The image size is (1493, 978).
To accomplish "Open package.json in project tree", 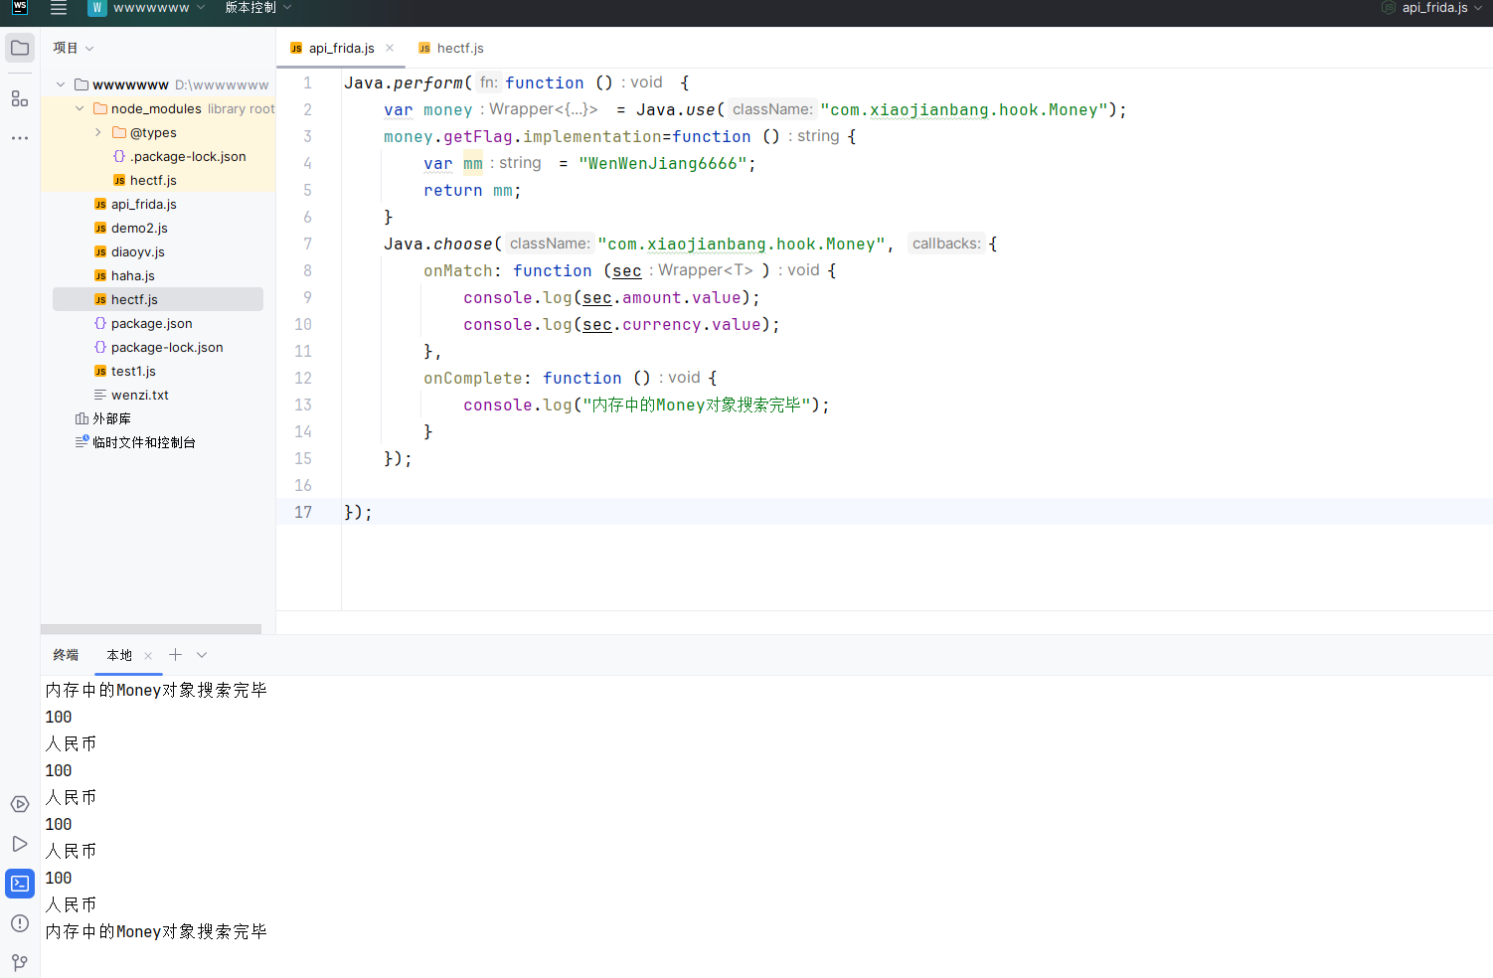I will (x=151, y=323).
